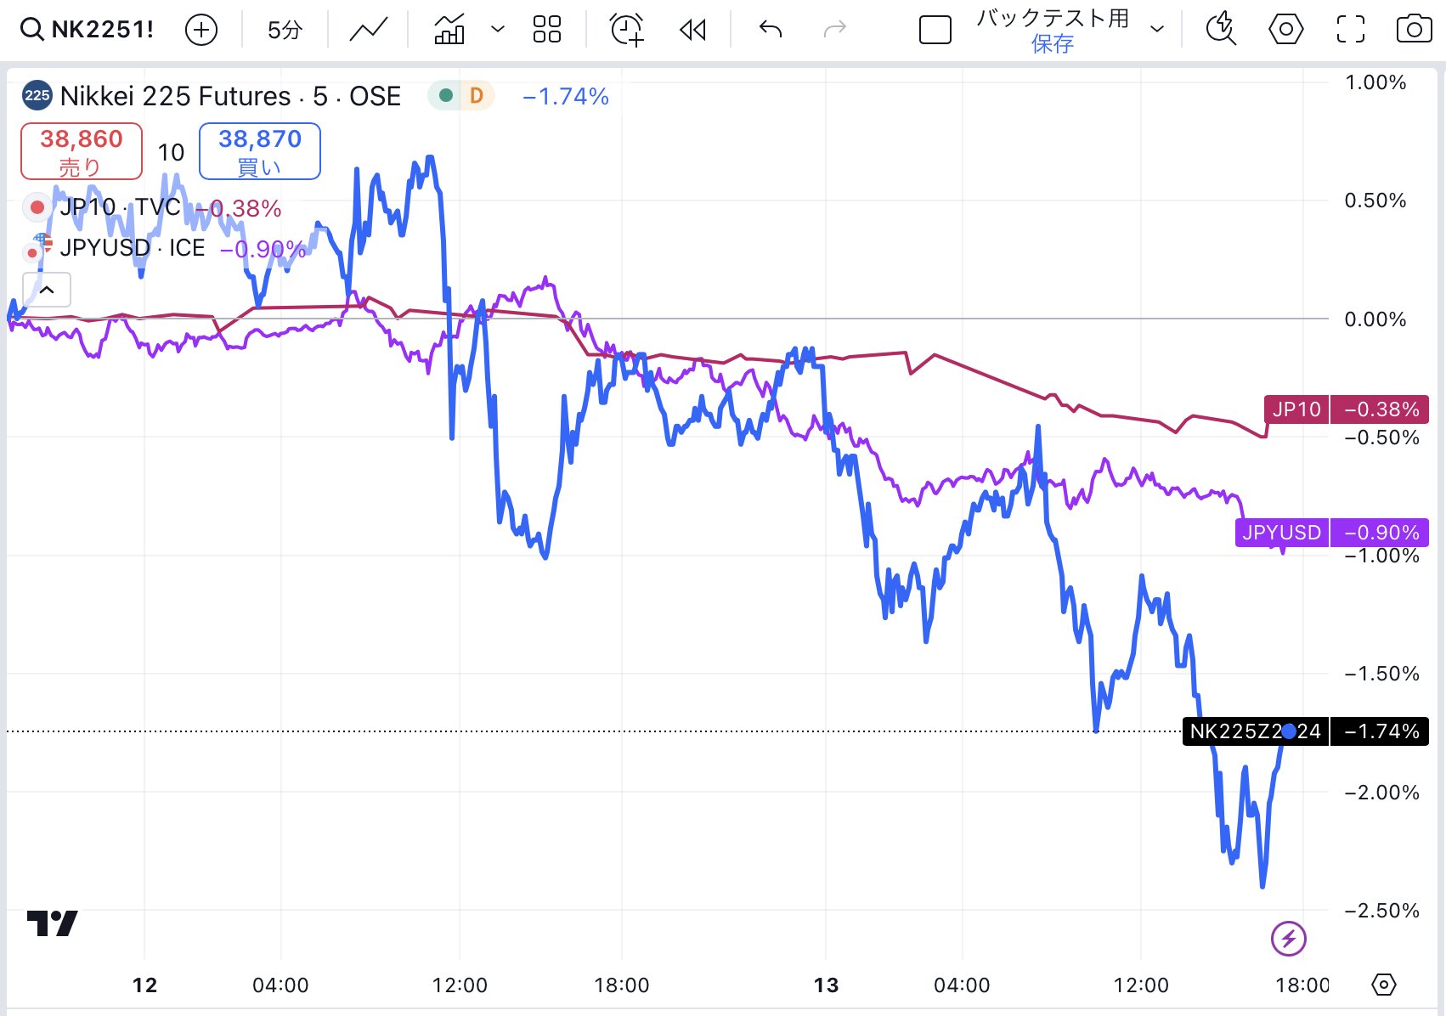Take a chart snapshot with camera icon
The height and width of the screenshot is (1016, 1446).
coord(1414,30)
